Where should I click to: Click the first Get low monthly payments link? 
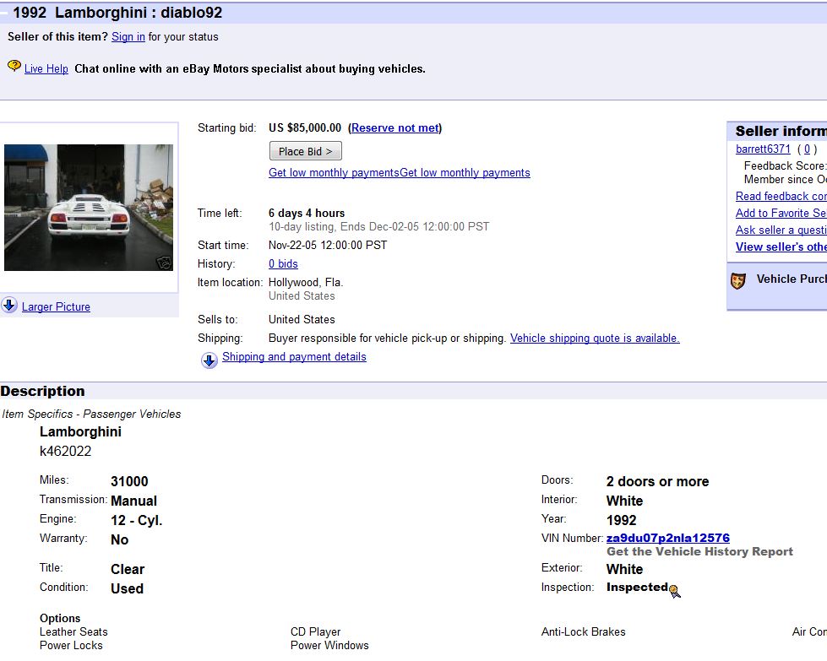pos(334,173)
